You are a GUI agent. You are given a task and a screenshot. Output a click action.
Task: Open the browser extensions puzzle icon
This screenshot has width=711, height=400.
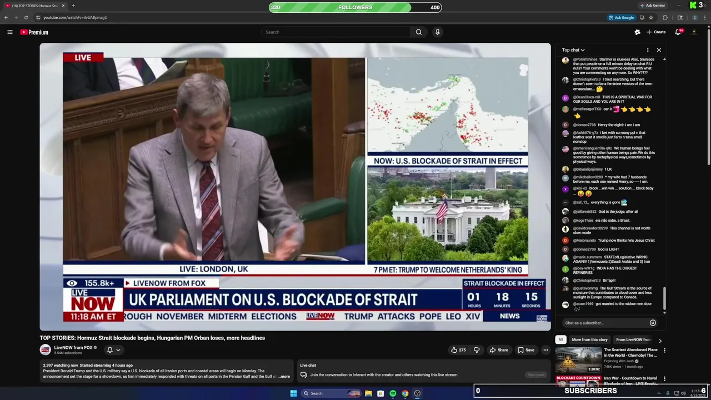pos(665,17)
